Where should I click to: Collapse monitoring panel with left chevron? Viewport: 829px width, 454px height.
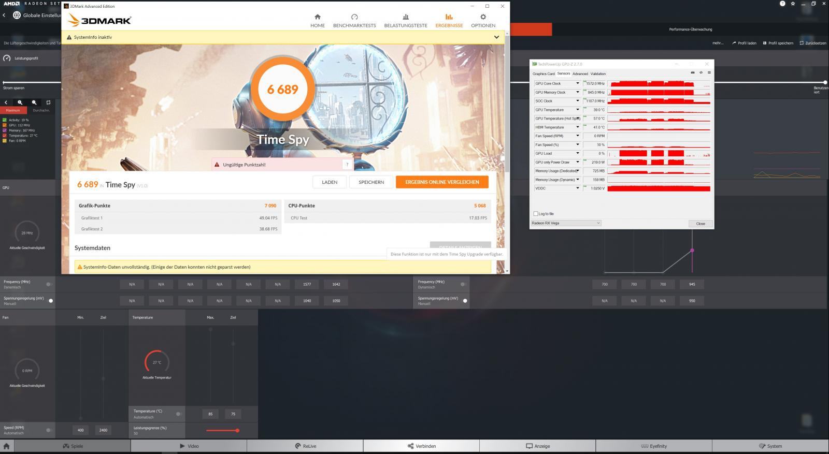6,102
